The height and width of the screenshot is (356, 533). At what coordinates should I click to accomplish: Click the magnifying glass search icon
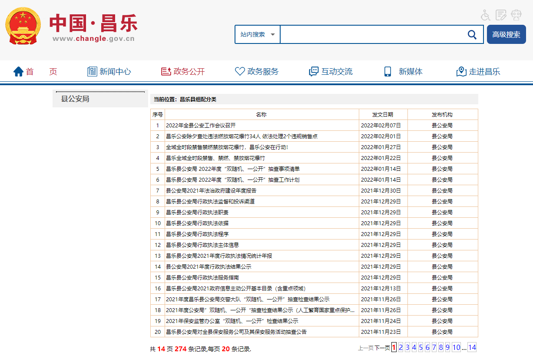472,35
